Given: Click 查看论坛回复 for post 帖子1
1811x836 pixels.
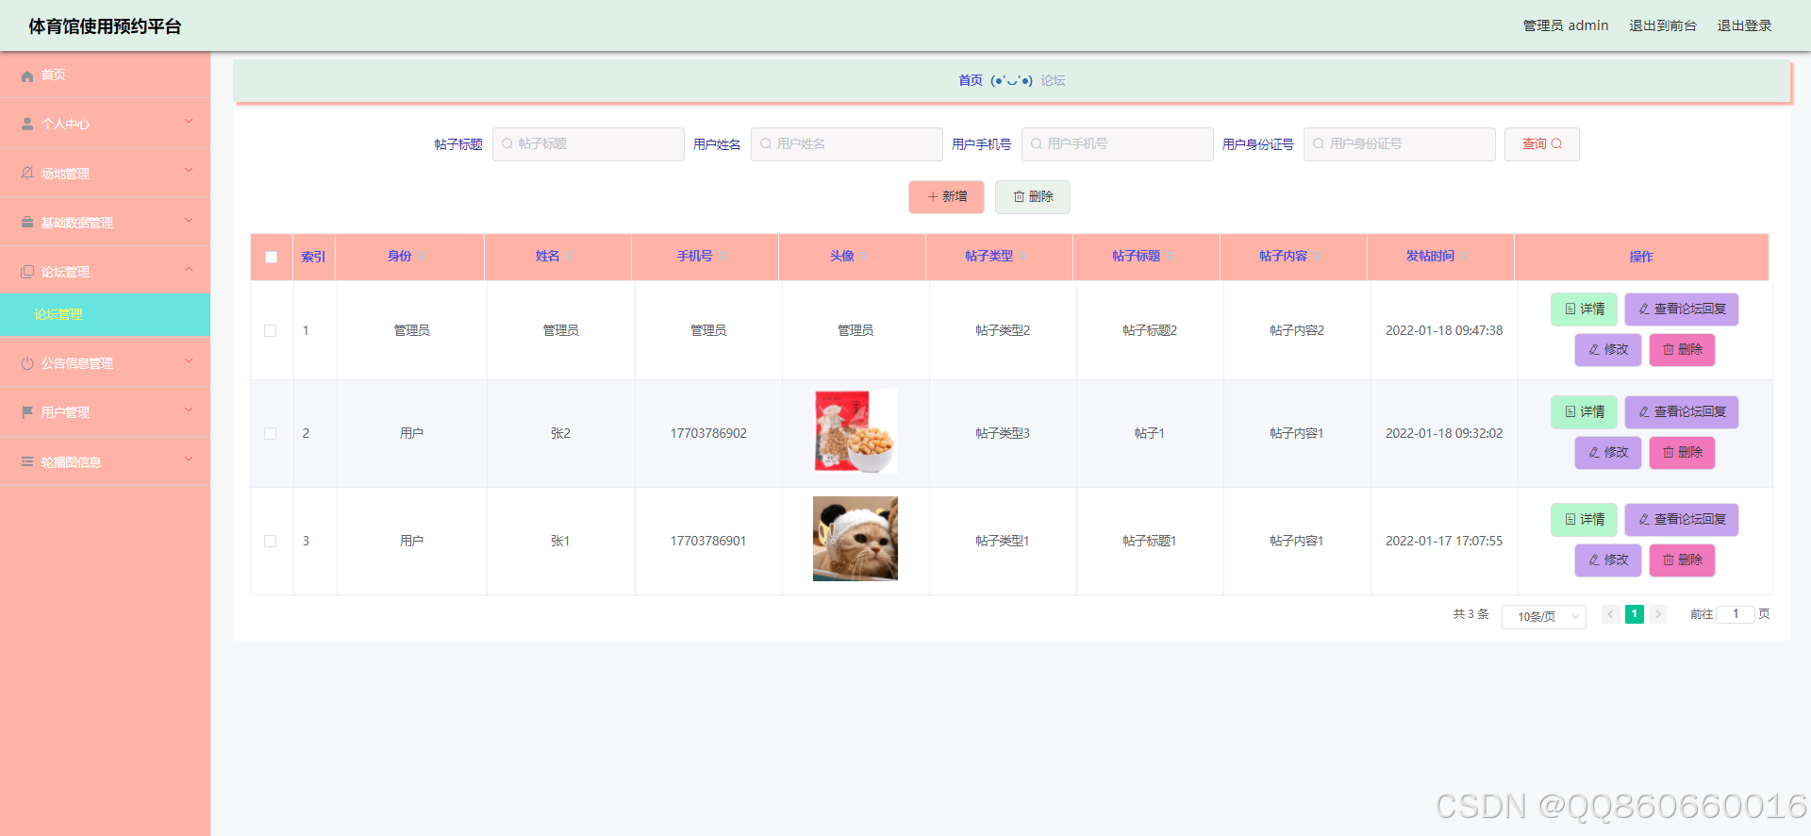Looking at the screenshot, I should pyautogui.click(x=1682, y=412).
